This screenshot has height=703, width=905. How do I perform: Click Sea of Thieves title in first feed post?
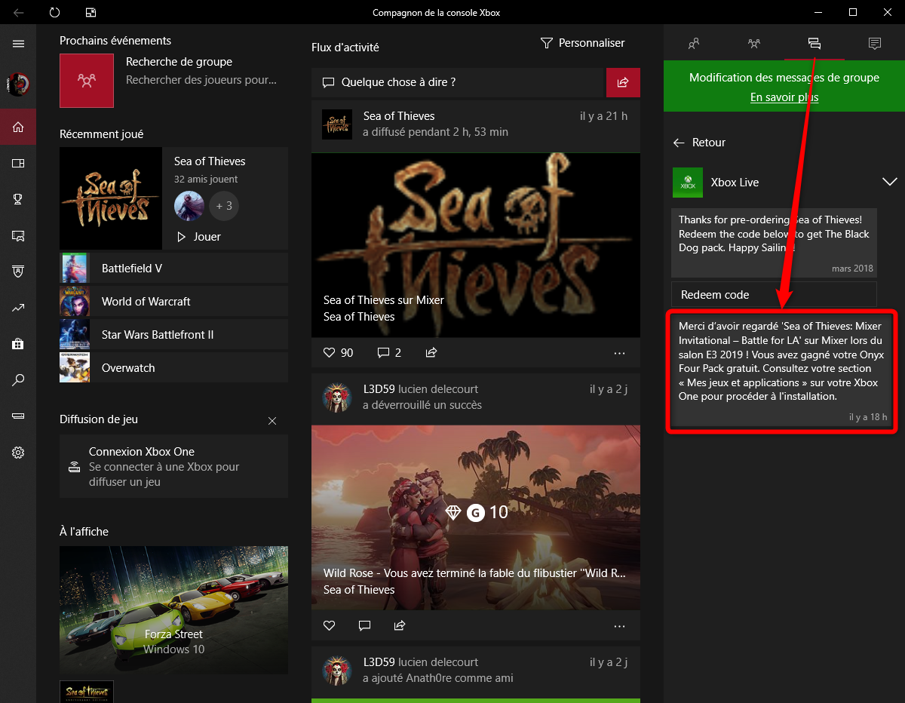[x=399, y=116]
